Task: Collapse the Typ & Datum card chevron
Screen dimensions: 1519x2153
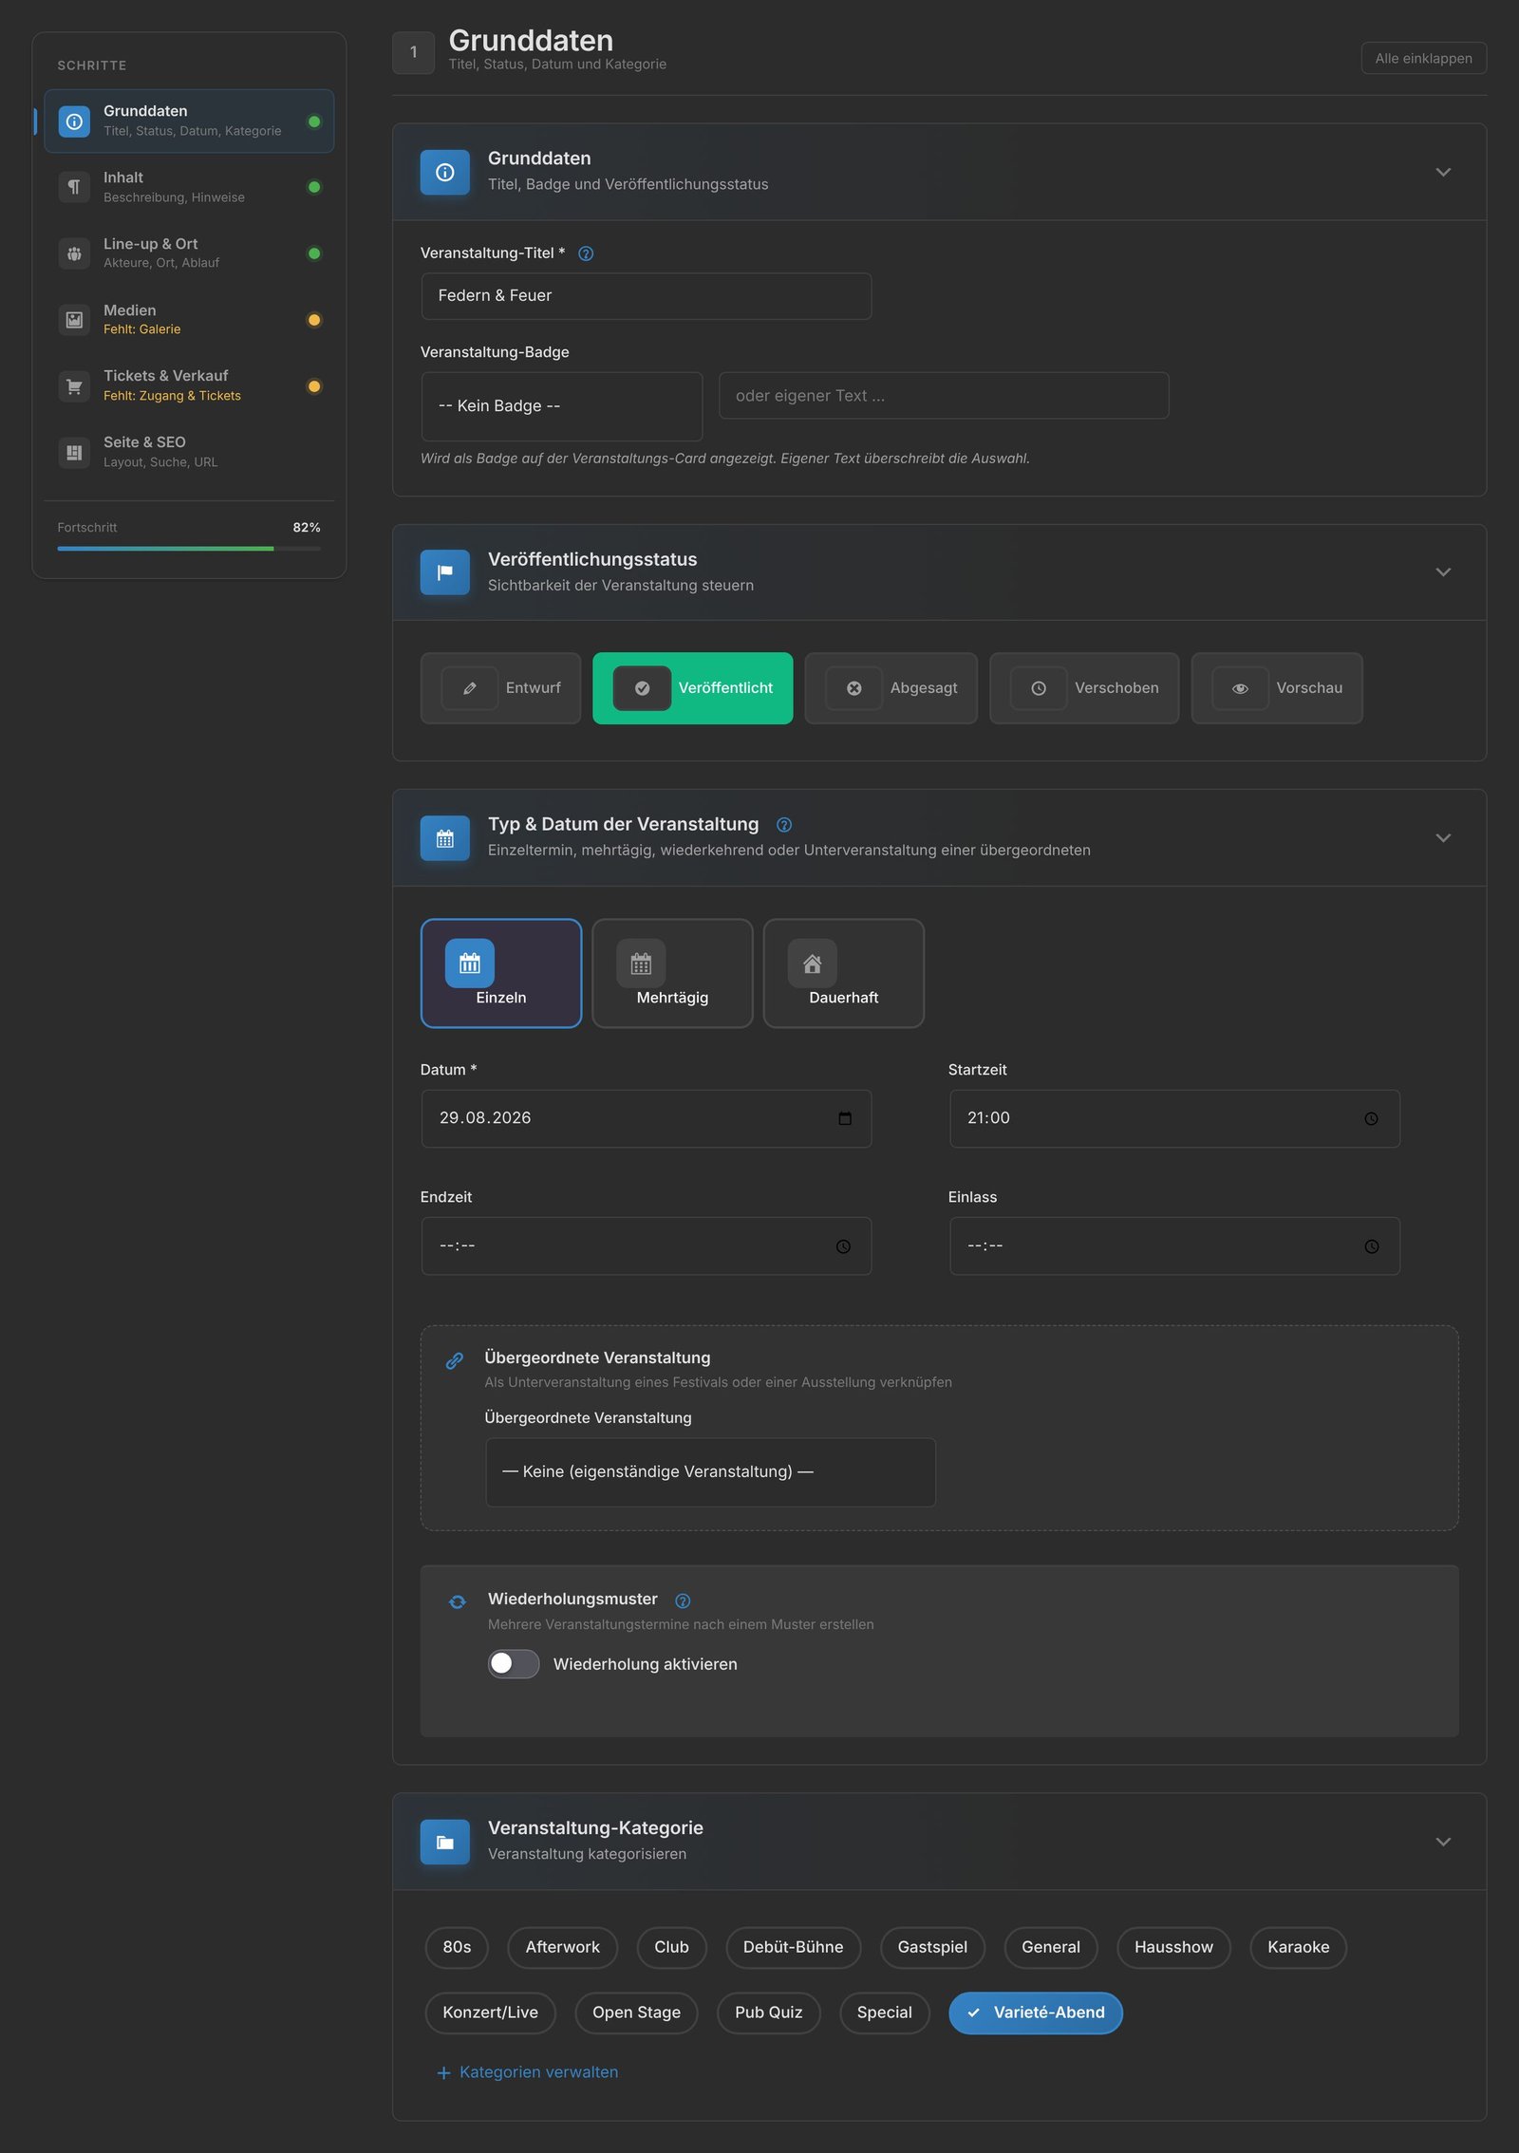Action: click(1443, 838)
